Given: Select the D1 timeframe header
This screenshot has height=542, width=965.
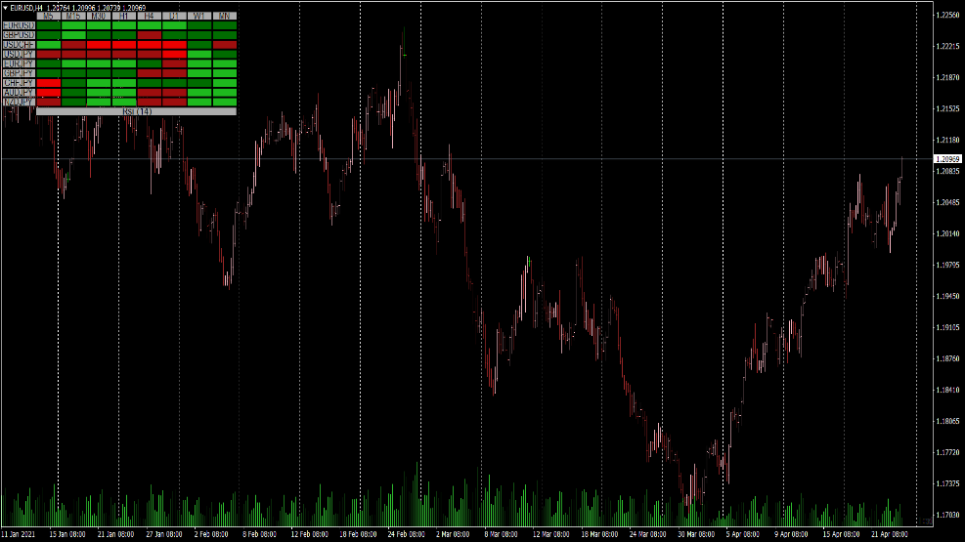Looking at the screenshot, I should pos(174,16).
